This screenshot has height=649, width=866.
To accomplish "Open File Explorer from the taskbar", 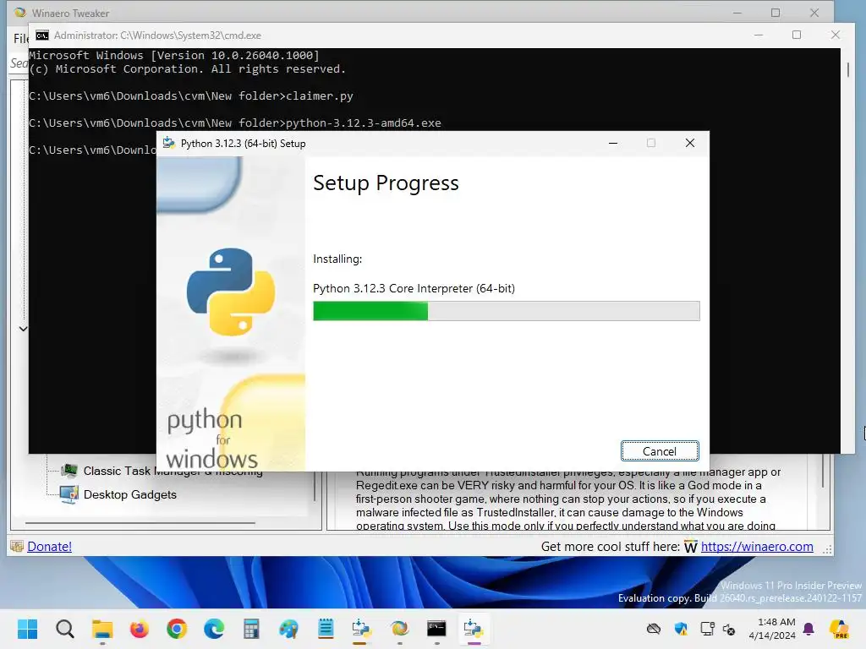I will click(x=102, y=629).
